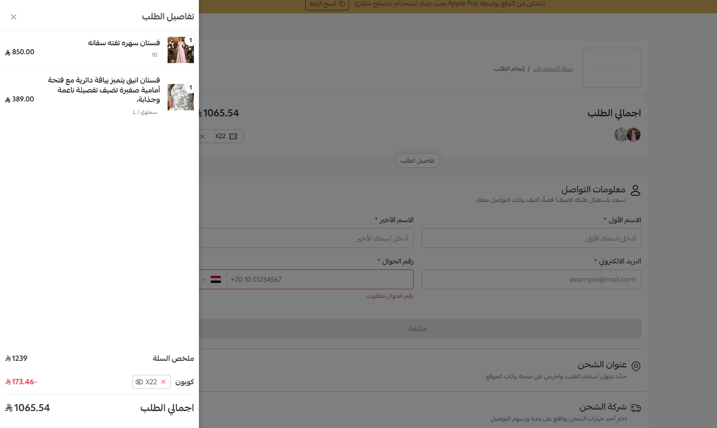Click the X to close تفاصيل الطلب panel

13,16
